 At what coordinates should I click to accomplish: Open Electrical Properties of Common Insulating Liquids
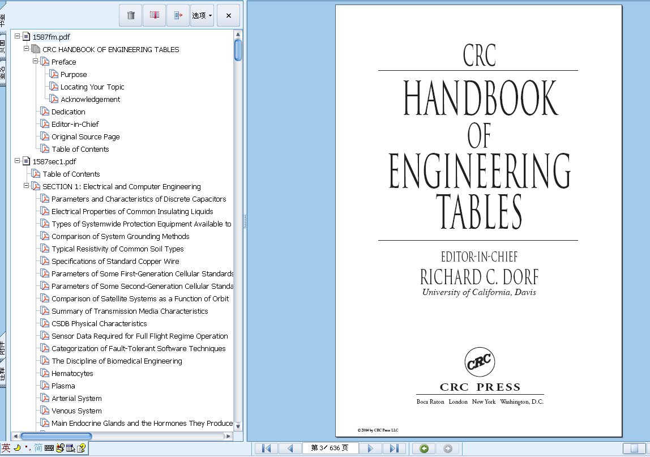point(132,211)
